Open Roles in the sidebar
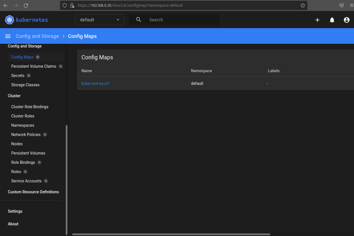The width and height of the screenshot is (354, 236). tap(16, 172)
